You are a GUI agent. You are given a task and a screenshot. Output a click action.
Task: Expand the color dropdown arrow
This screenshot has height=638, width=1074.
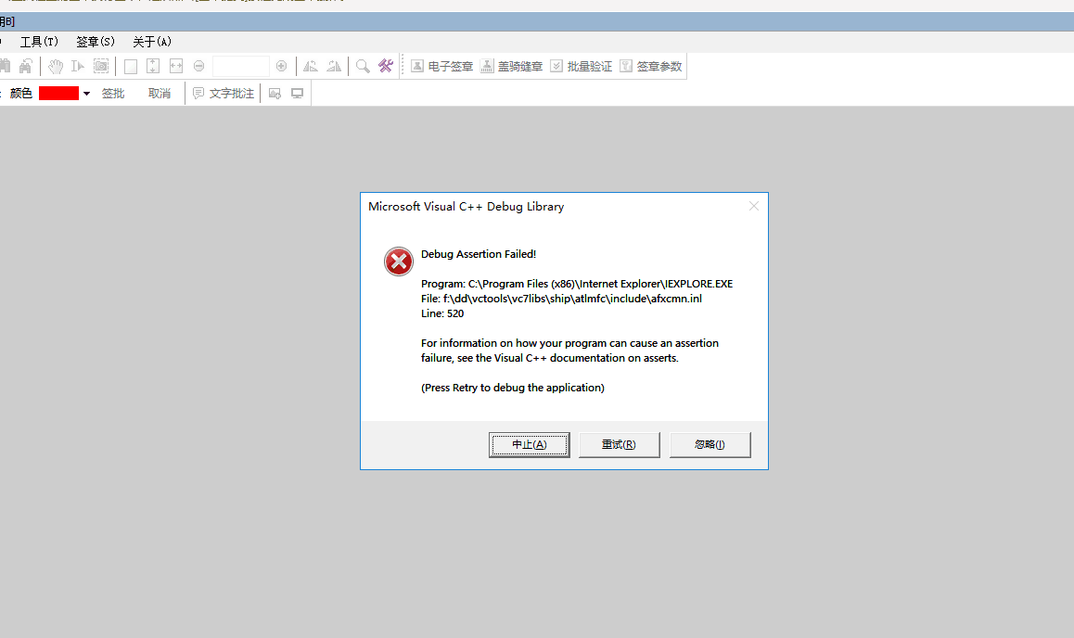[x=87, y=94]
